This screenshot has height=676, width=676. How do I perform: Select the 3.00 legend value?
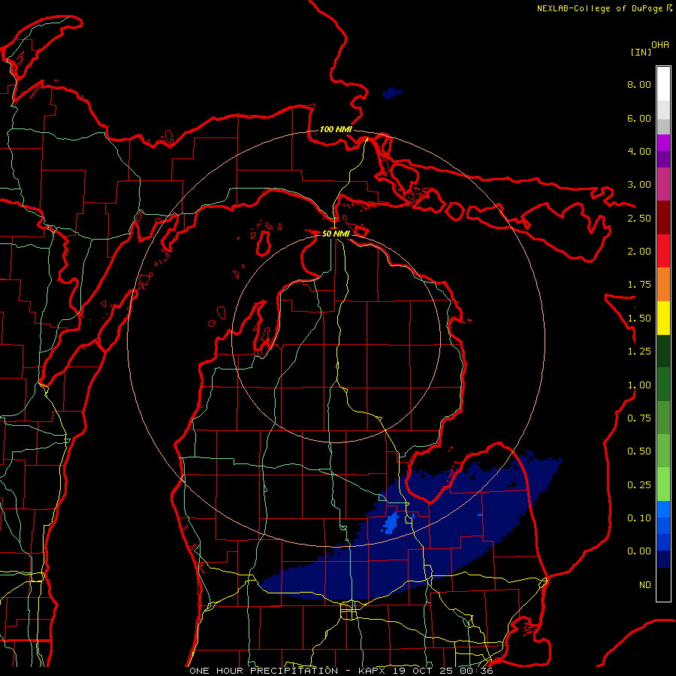tap(639, 185)
